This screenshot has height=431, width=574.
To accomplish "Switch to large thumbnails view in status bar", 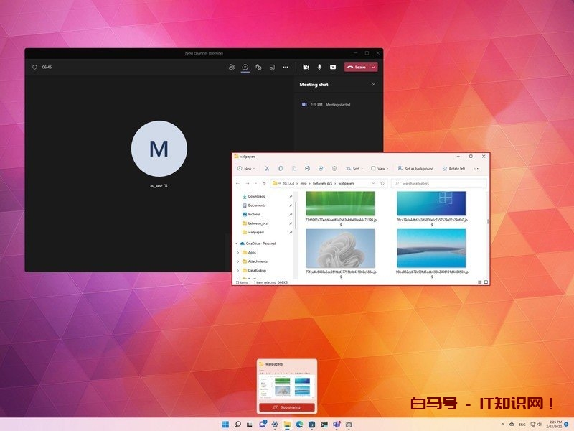I will click(486, 282).
